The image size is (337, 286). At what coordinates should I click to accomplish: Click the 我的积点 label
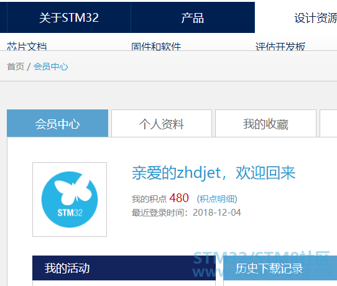[x=149, y=199]
